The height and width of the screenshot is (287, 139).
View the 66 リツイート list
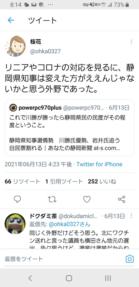pyautogui.click(x=22, y=181)
